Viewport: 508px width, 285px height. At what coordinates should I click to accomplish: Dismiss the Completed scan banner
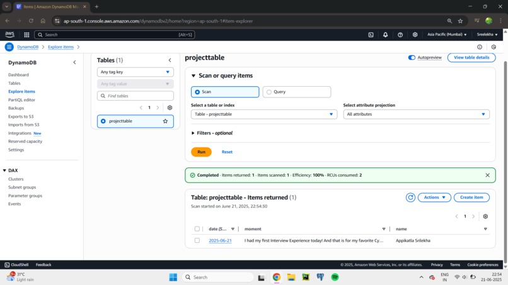tap(488, 175)
